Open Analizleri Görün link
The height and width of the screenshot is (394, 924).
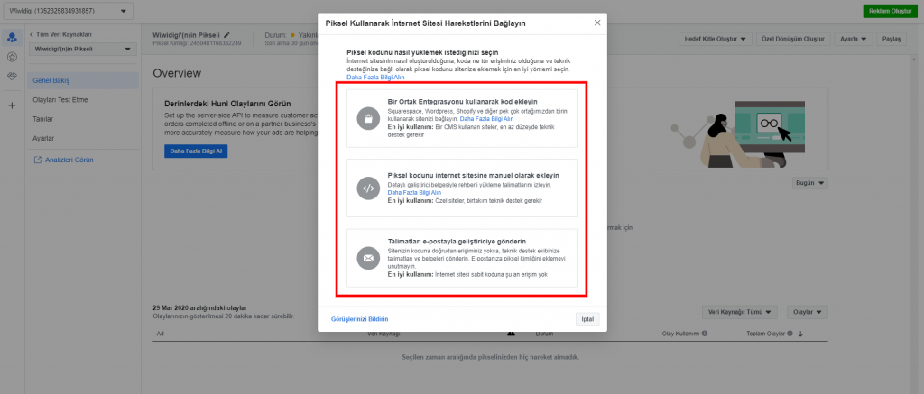coord(64,160)
